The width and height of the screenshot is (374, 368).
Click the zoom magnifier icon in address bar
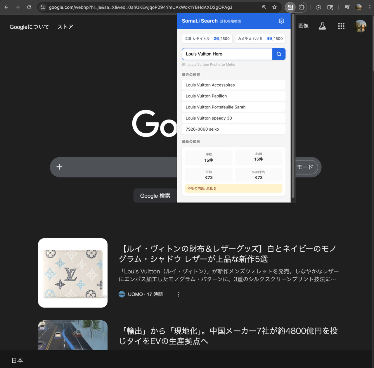coord(264,7)
